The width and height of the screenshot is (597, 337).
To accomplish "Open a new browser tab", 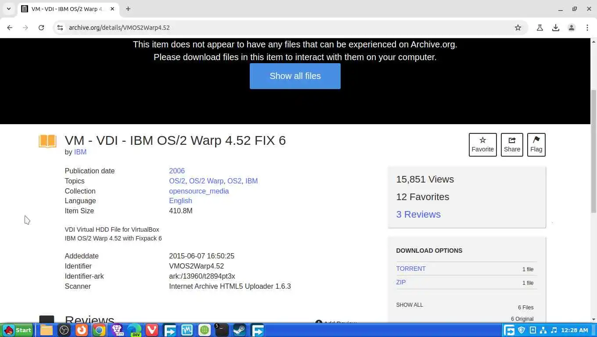I will click(128, 9).
